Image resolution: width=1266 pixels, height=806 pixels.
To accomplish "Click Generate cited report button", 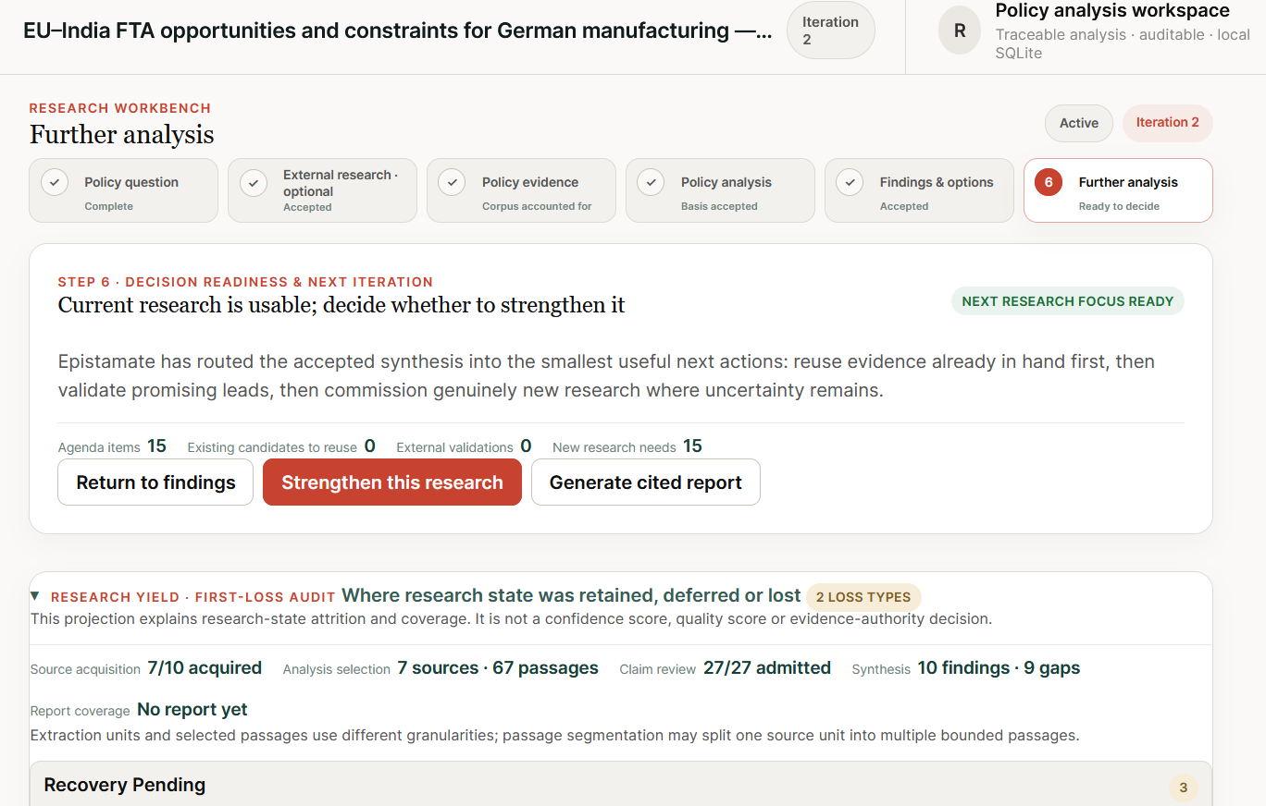I will (x=646, y=482).
